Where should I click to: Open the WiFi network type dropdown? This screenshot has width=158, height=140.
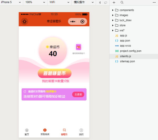tap(59, 2)
